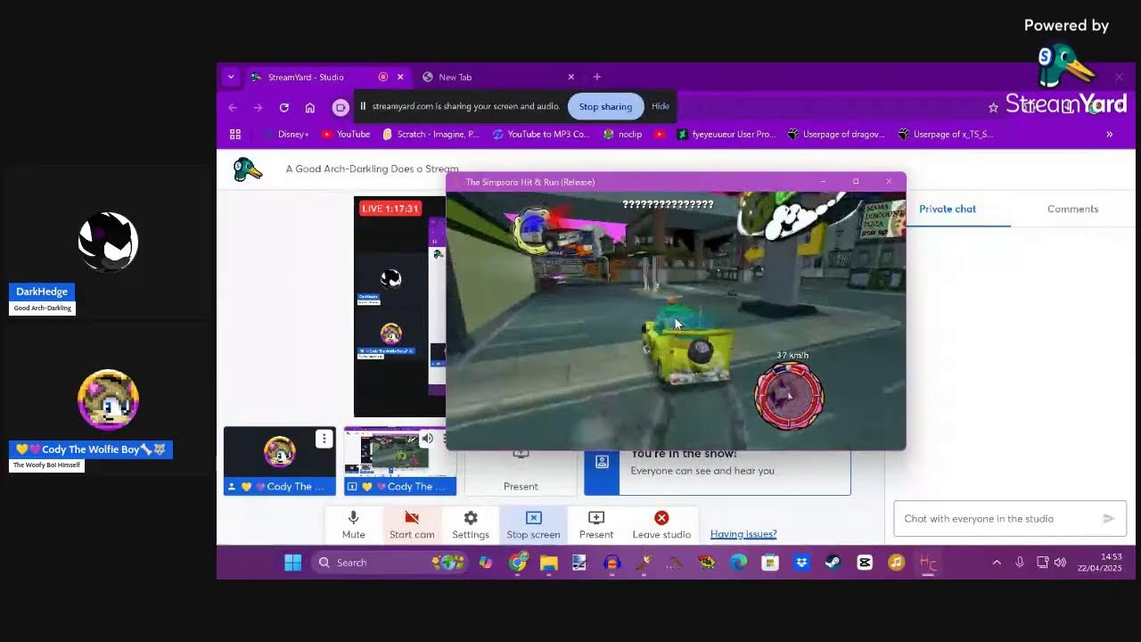Open options menu on Cody camera thumbnail

[324, 439]
